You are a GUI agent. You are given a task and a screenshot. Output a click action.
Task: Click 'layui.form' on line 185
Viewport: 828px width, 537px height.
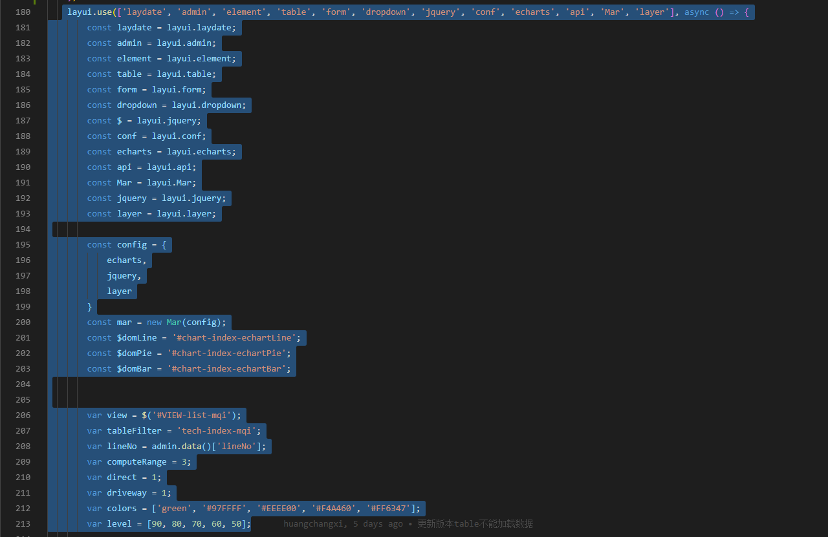[177, 90]
